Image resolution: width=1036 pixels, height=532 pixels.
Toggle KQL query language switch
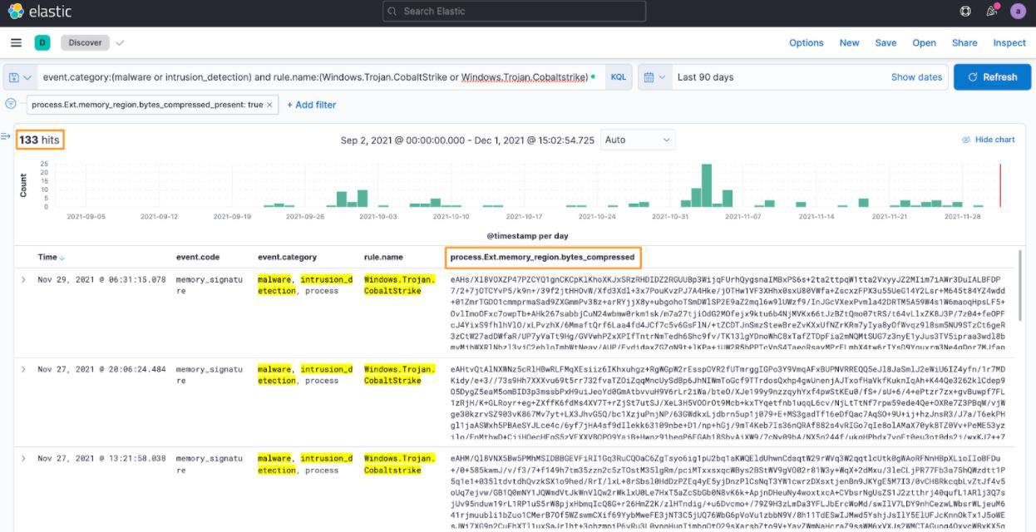619,77
